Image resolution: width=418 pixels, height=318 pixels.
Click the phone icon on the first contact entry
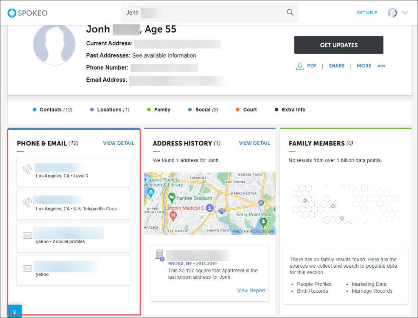(x=27, y=169)
